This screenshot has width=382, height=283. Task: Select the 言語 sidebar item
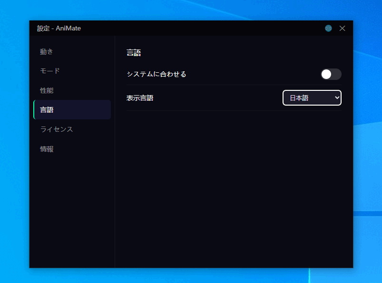72,109
